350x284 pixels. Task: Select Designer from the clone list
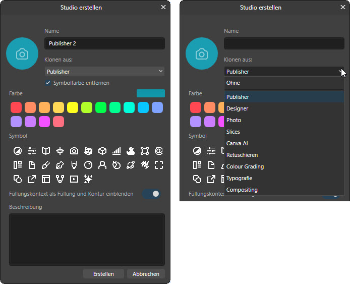238,108
